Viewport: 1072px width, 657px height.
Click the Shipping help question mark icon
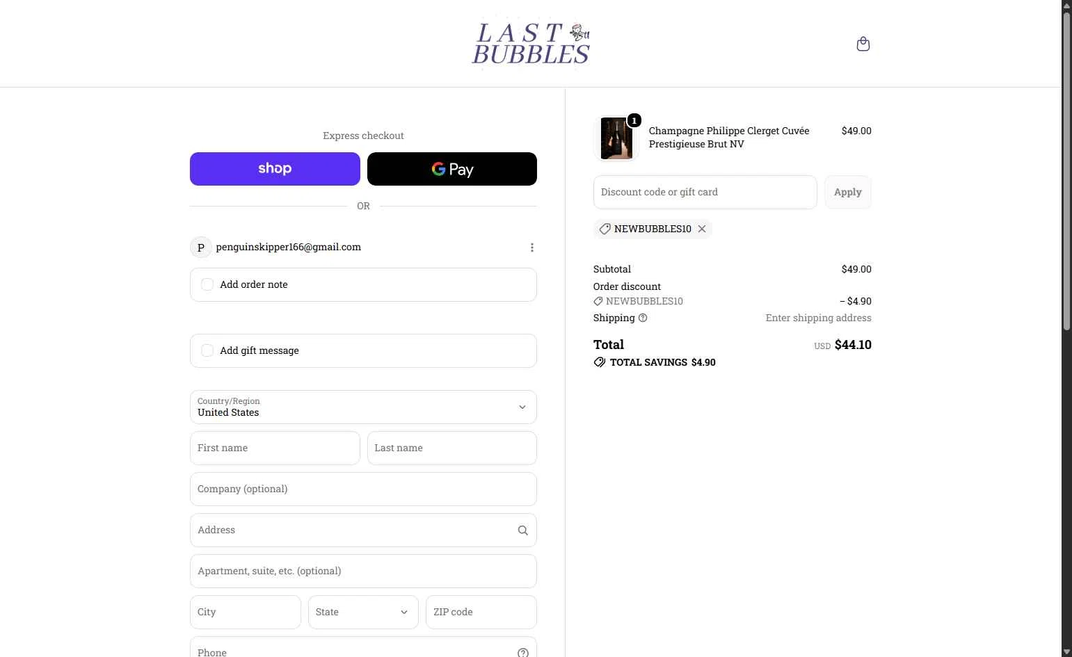coord(643,318)
